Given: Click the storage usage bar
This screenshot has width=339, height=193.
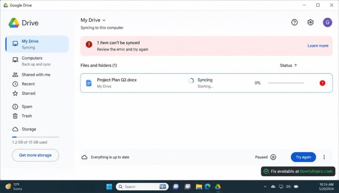Looking at the screenshot, I should 35,137.
